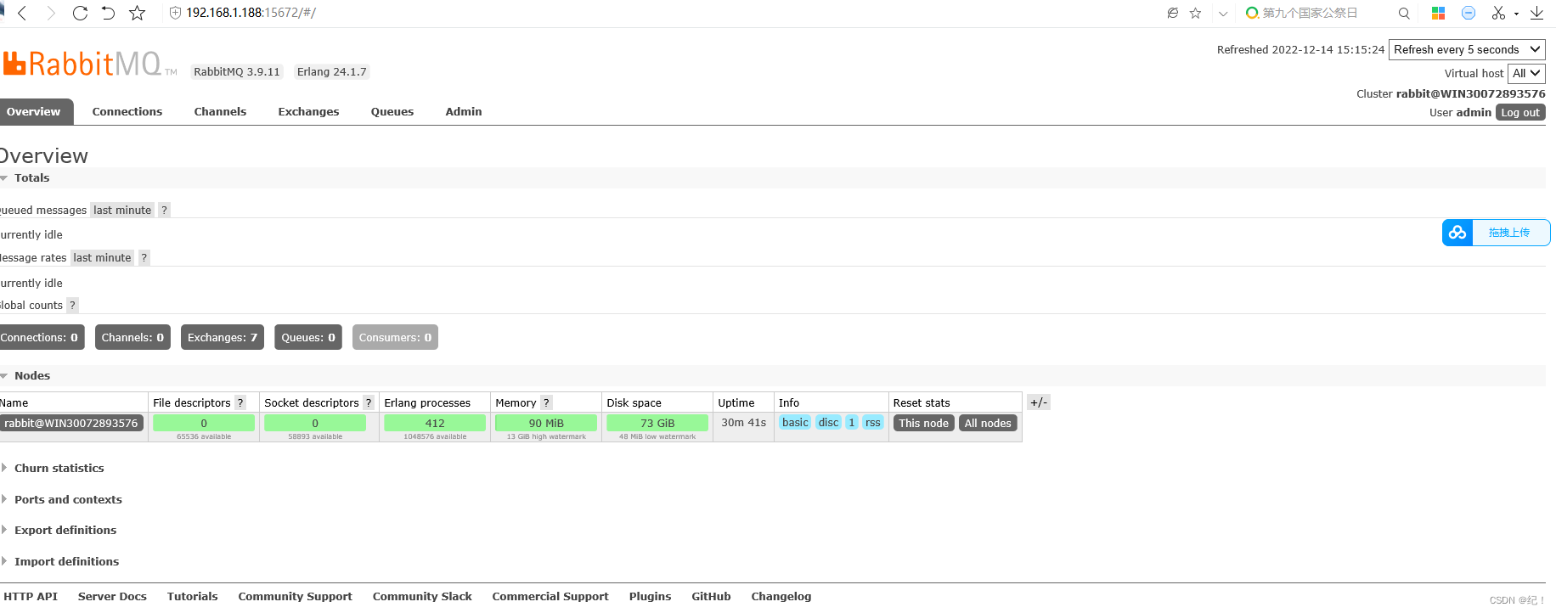Viewport: 1556px width, 613px height.
Task: Click the Consumers: 0 count badge
Action: (x=395, y=337)
